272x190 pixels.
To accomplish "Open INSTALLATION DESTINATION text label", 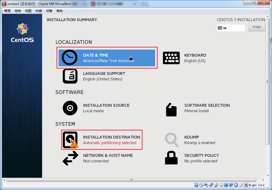I will (111, 137).
